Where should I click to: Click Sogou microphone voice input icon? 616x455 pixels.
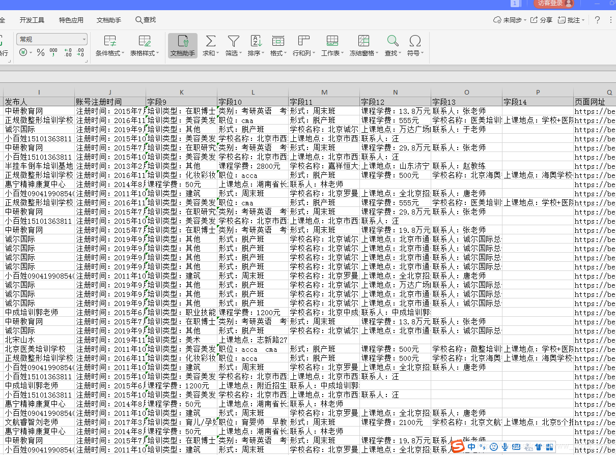505,447
